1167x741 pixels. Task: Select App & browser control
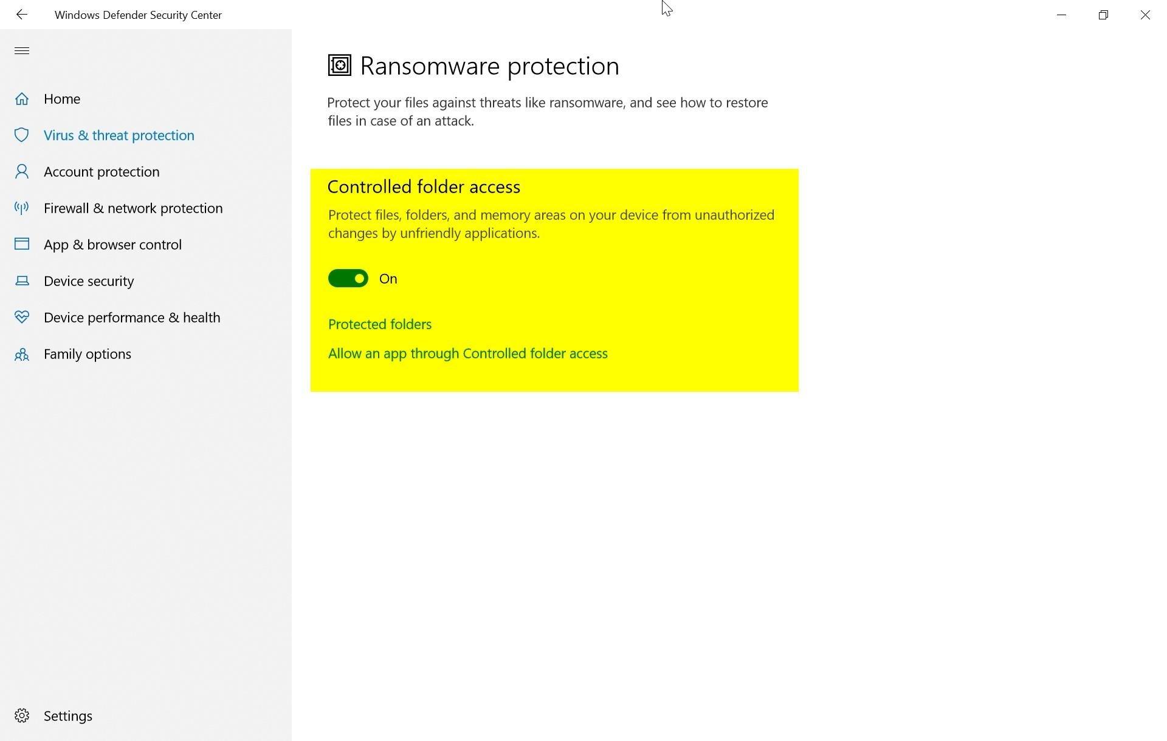point(112,244)
